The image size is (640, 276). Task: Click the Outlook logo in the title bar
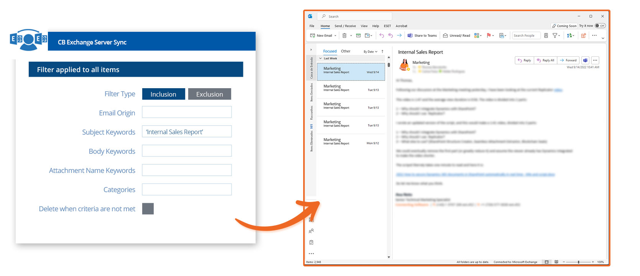pos(310,16)
